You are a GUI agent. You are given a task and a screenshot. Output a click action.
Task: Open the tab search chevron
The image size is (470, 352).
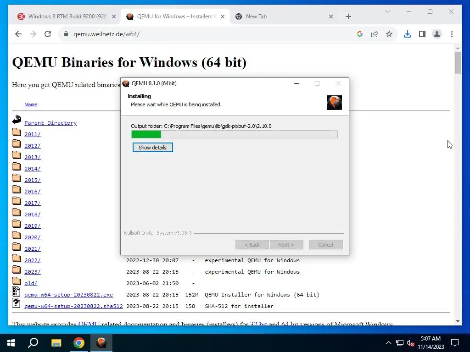tap(387, 11)
